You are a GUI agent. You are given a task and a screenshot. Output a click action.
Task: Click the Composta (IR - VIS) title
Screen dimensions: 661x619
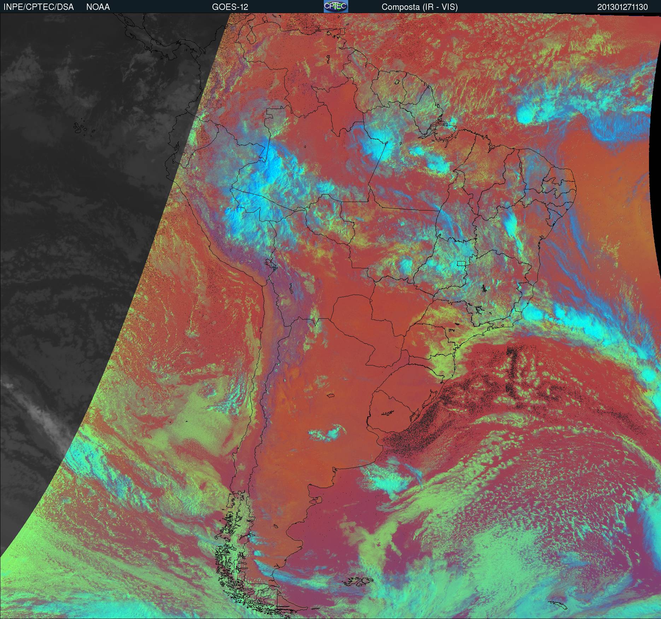click(x=420, y=7)
